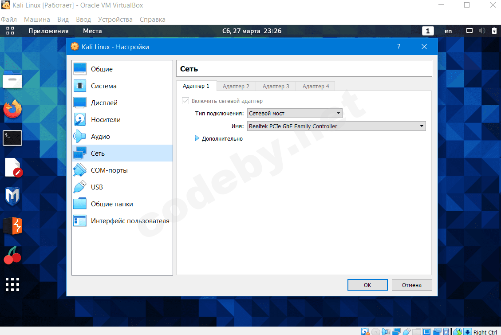The width and height of the screenshot is (501, 335).
Task: Click the display status bar icon
Action: point(426,332)
